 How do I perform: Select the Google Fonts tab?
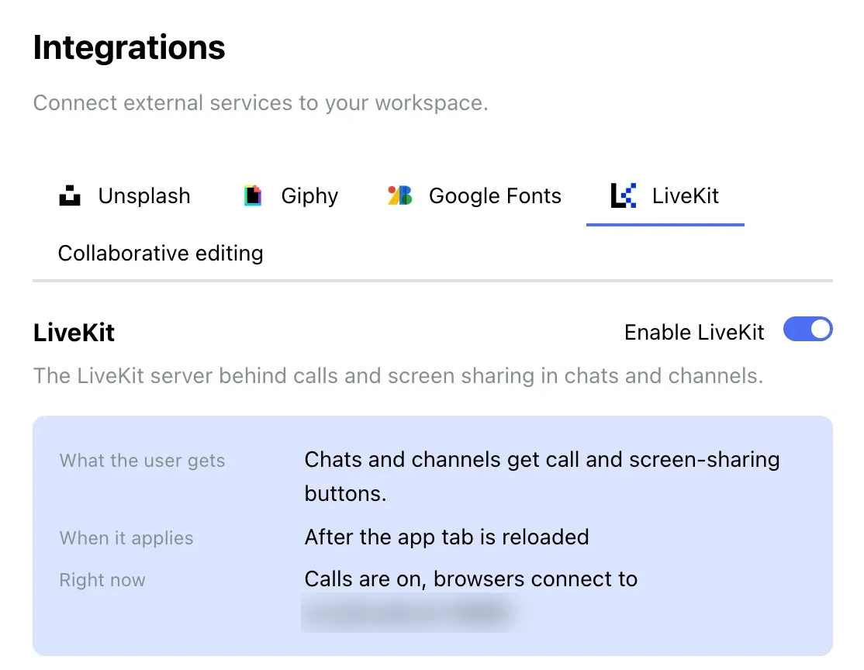click(475, 196)
